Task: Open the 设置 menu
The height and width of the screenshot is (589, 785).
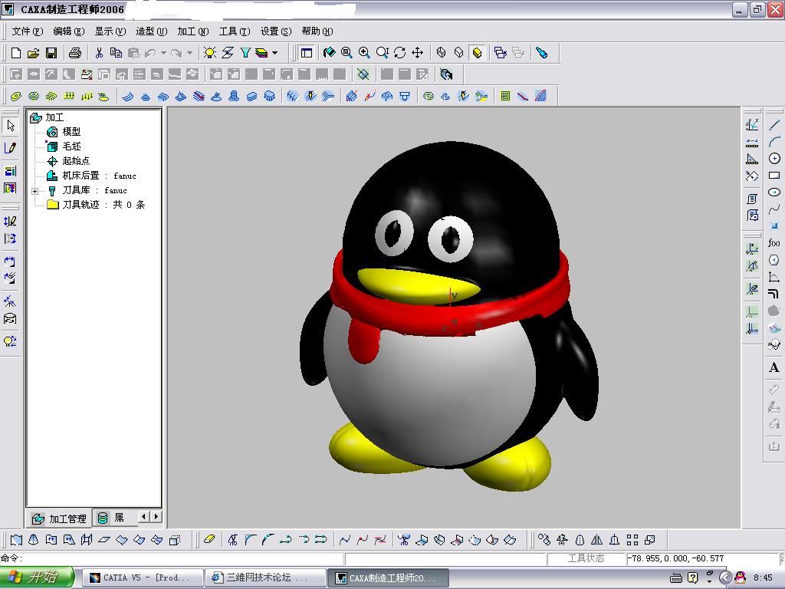Action: coord(276,31)
